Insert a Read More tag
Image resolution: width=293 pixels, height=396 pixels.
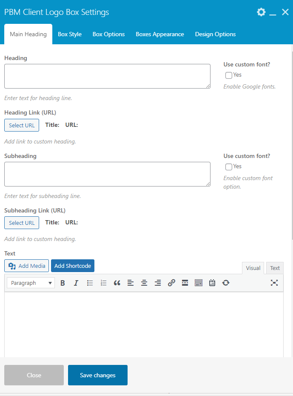(185, 283)
